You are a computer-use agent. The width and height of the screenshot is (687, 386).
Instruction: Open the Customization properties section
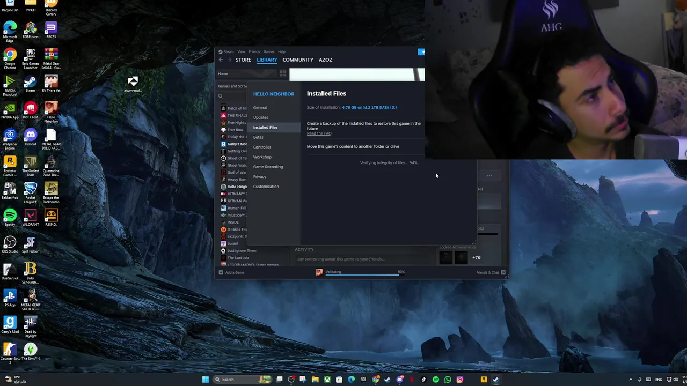[x=266, y=187]
